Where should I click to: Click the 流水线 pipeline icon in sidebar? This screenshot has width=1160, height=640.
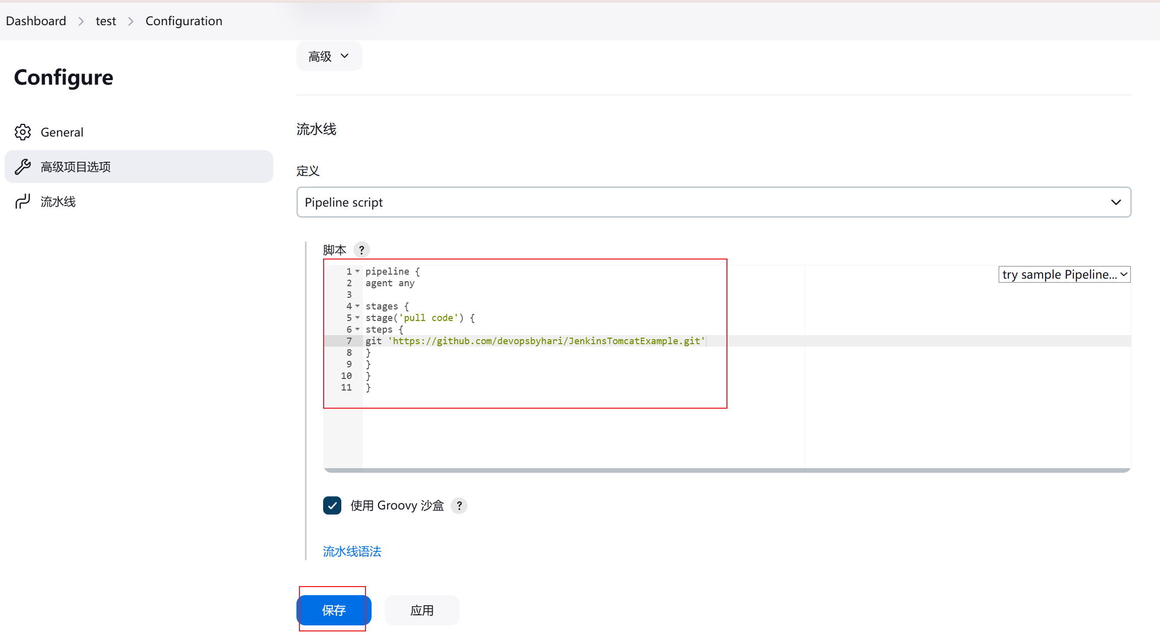23,202
